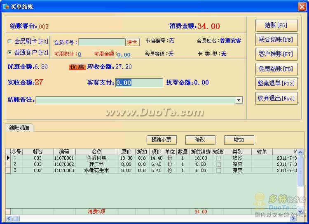Image resolution: width=309 pixels, height=224 pixels.
Task: Tick the 赠送 checkbox for 拌三丝
Action: point(218,164)
